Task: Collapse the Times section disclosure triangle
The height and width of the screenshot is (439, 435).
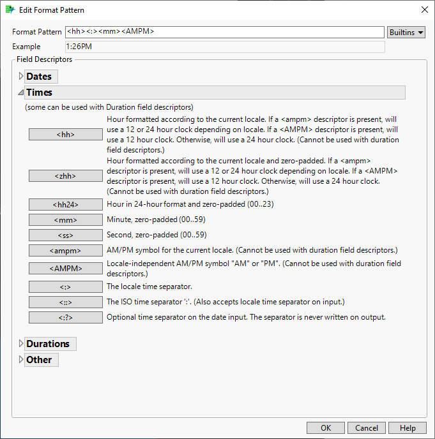Action: click(x=20, y=93)
